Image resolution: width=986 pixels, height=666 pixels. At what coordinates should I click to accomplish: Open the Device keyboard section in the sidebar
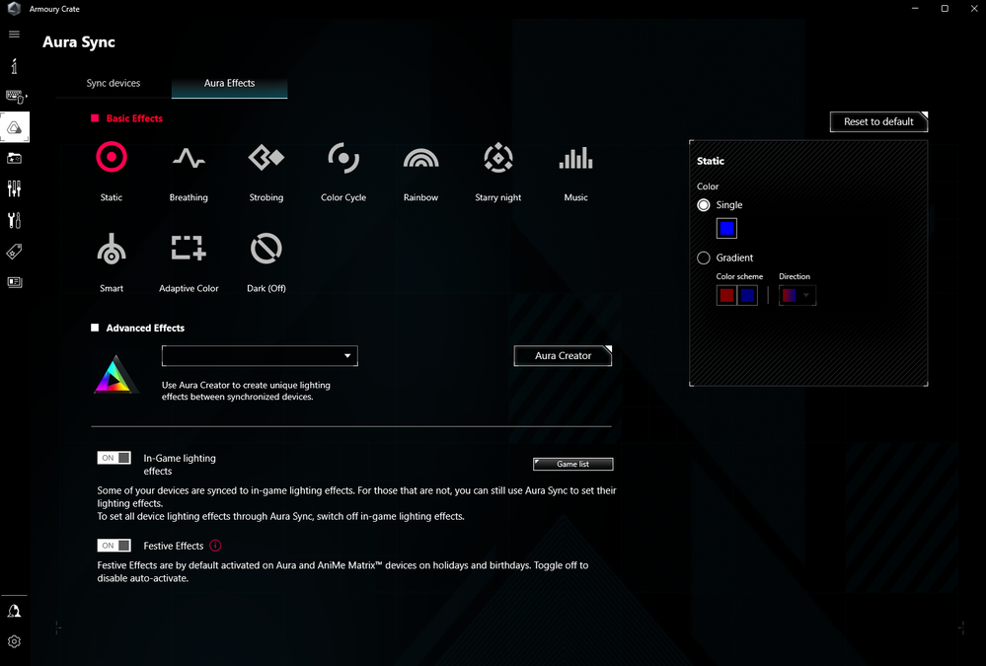point(15,97)
